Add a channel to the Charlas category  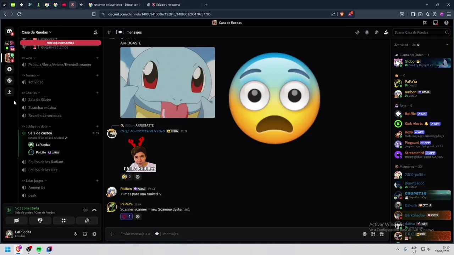click(x=97, y=93)
